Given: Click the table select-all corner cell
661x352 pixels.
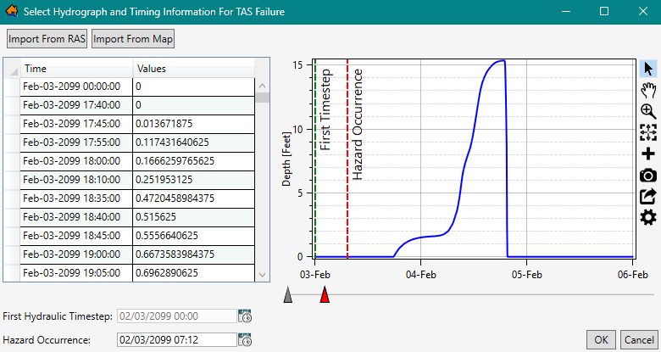Looking at the screenshot, I should [12, 69].
